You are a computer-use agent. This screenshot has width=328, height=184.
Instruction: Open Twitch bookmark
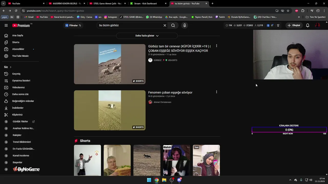point(220,17)
